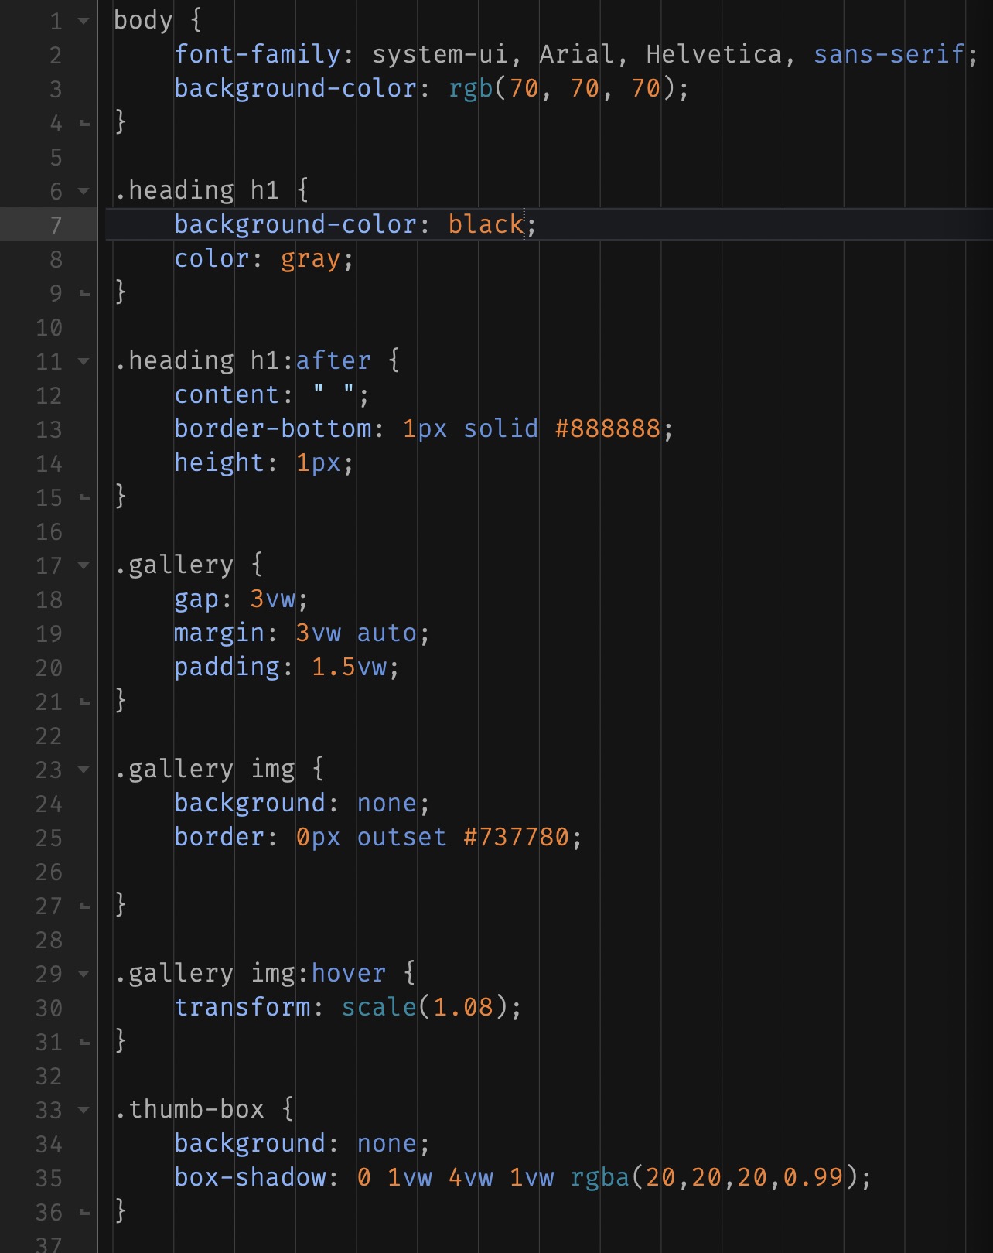Click background-color property on line 7
The image size is (993, 1253).
(296, 224)
